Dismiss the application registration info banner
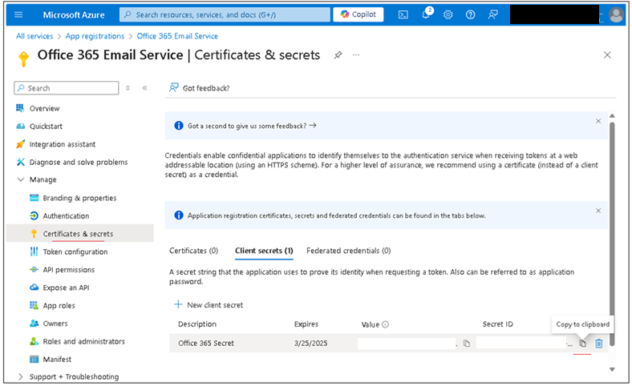The width and height of the screenshot is (632, 386). pyautogui.click(x=598, y=211)
